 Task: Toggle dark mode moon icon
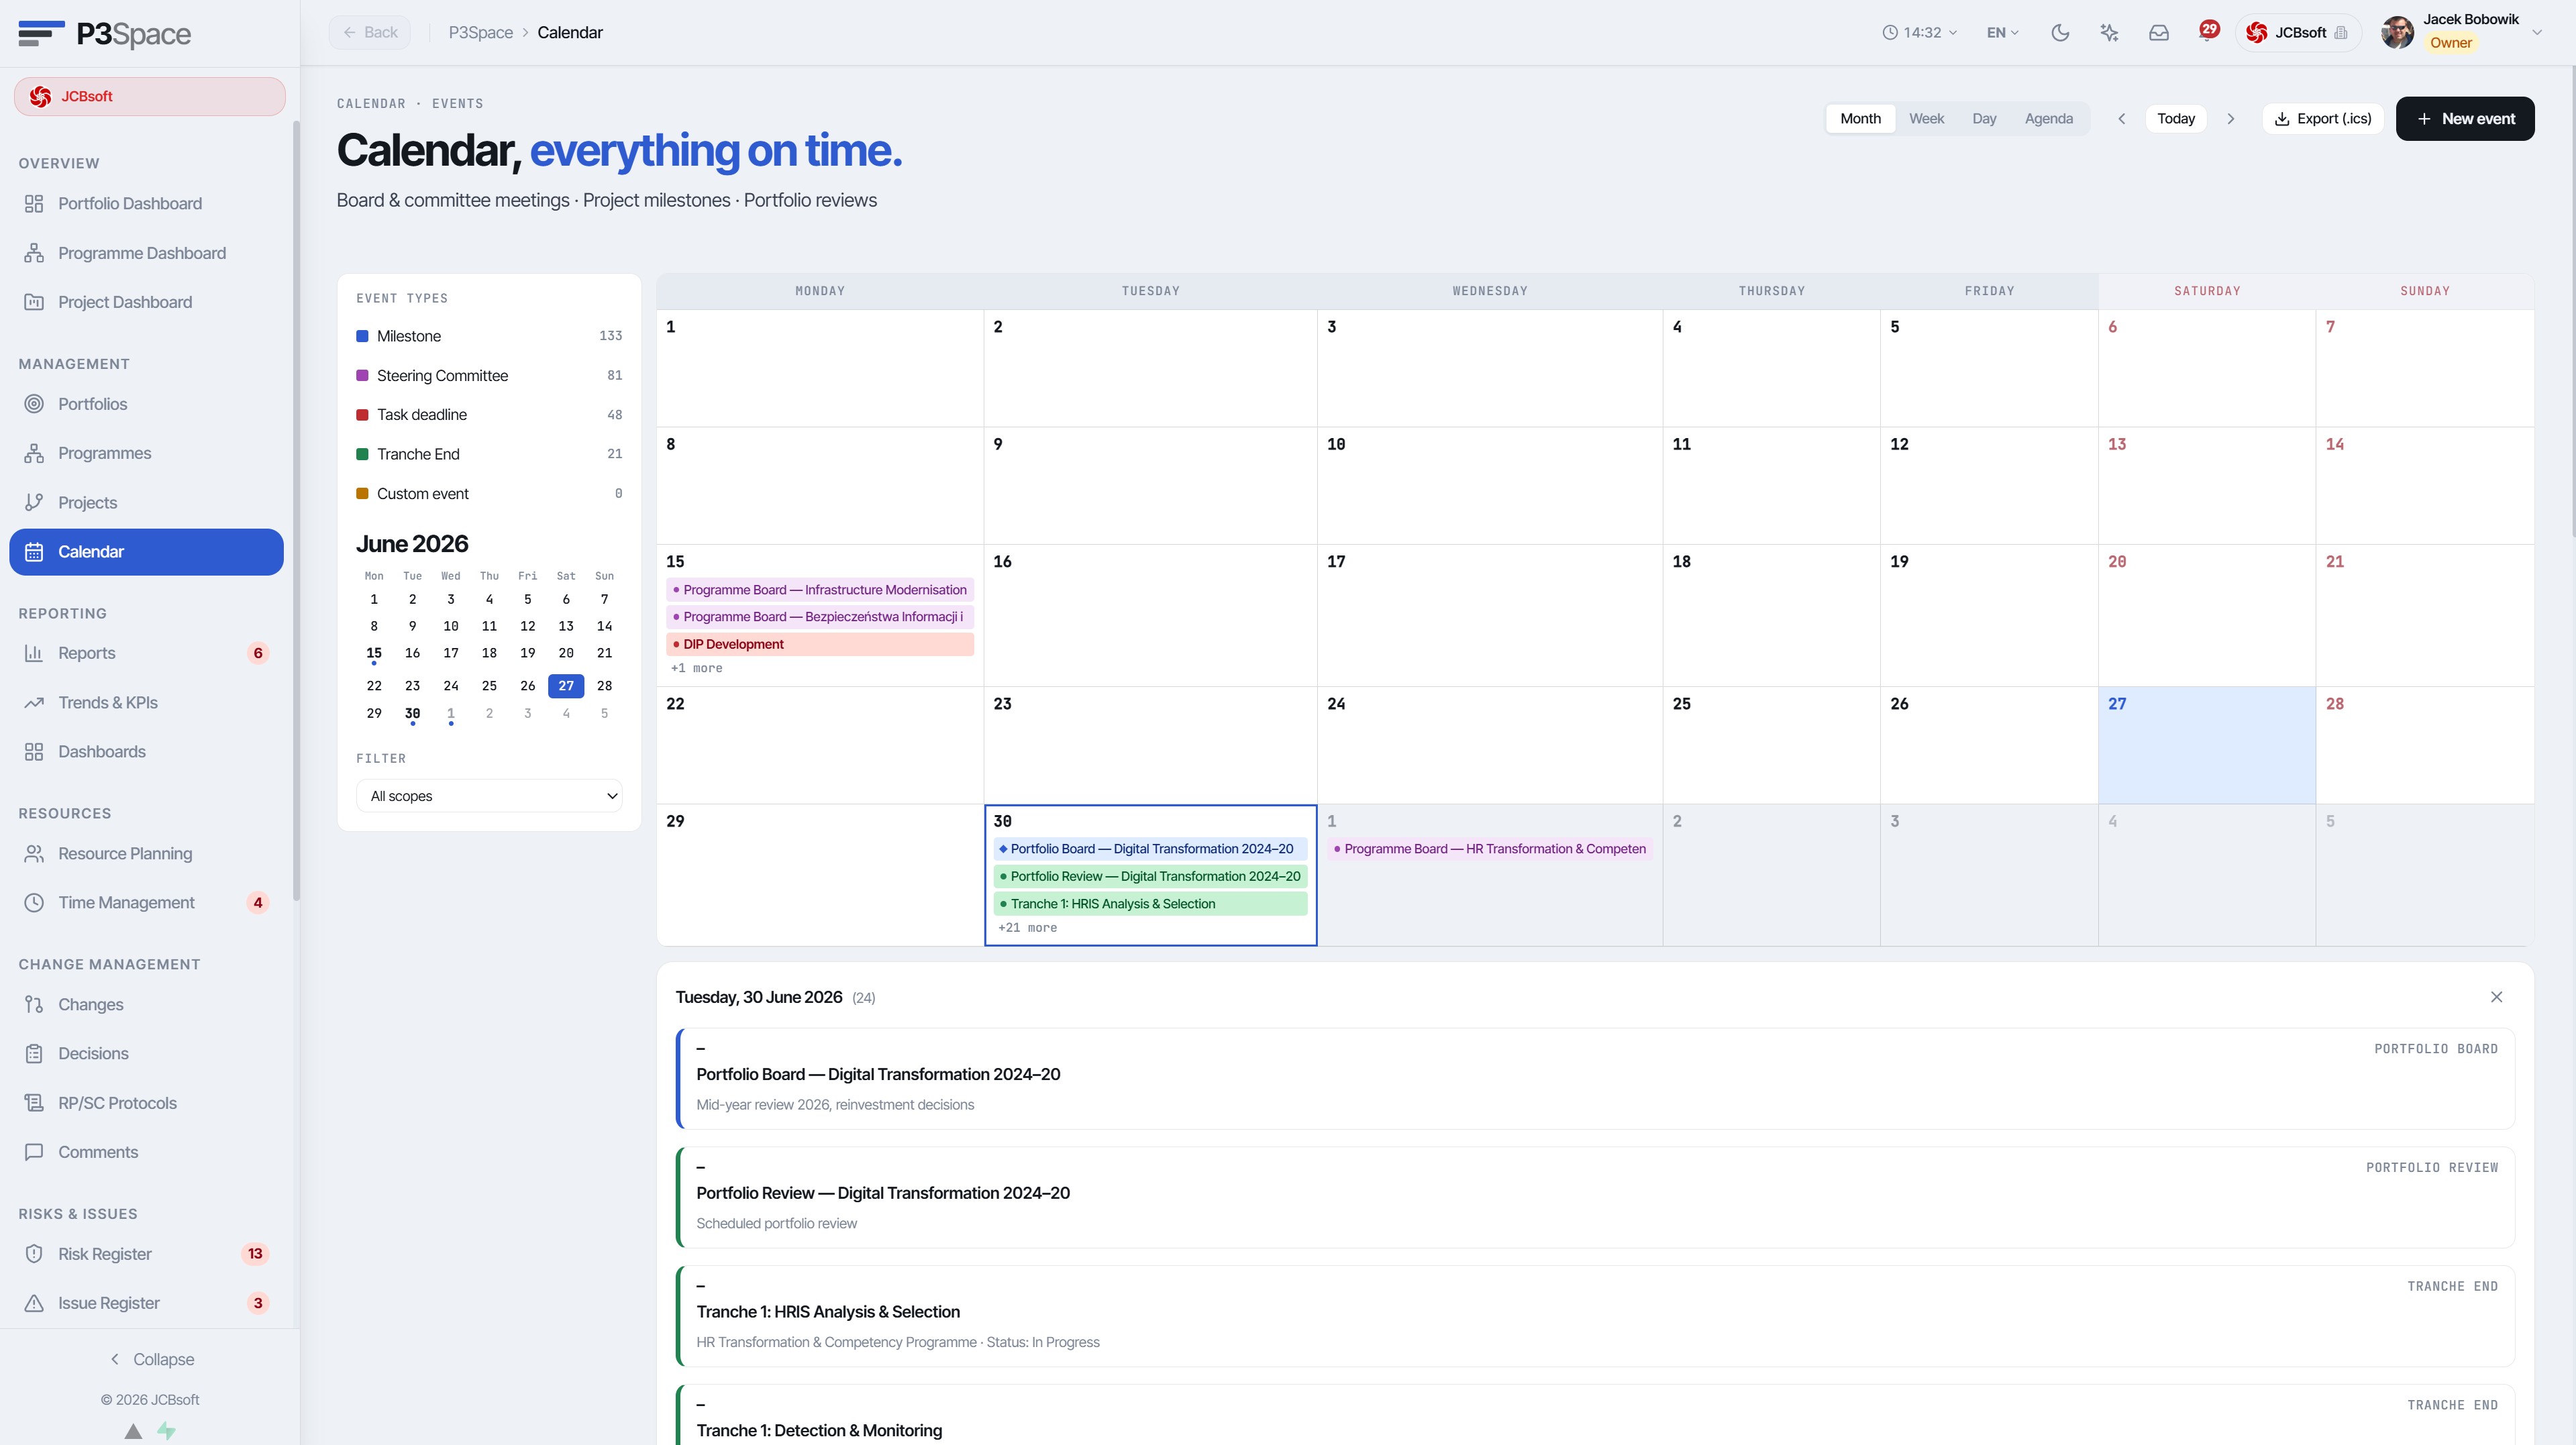pos(2060,33)
